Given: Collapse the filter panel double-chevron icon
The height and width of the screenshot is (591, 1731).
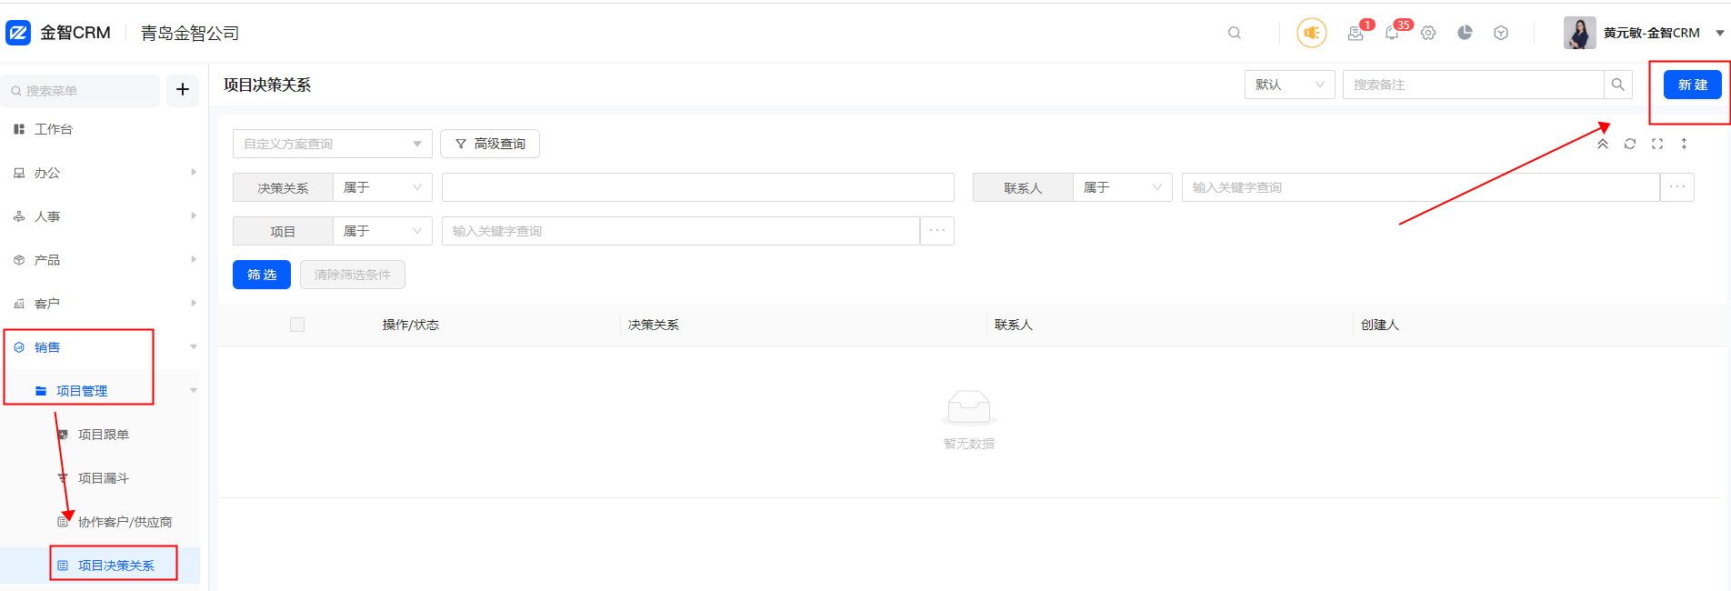Looking at the screenshot, I should [x=1603, y=144].
